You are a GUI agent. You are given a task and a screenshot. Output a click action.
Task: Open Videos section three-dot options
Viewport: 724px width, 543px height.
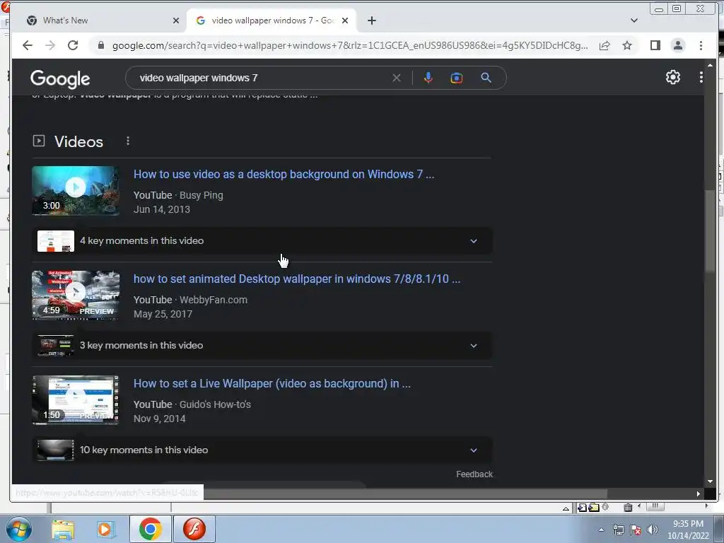128,141
